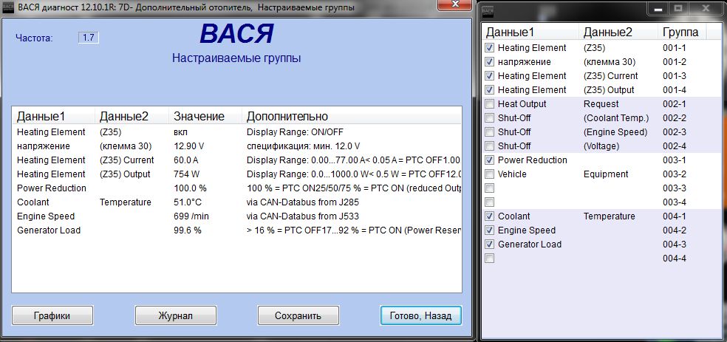Click the Данные1 column header in results table
This screenshot has width=727, height=342.
[x=53, y=116]
